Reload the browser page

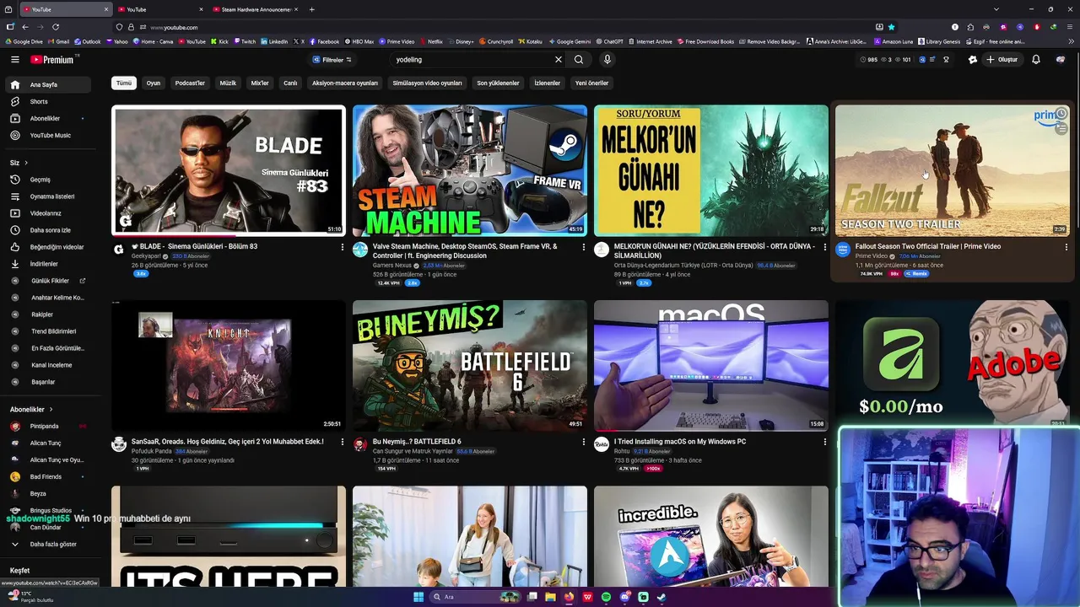point(56,27)
